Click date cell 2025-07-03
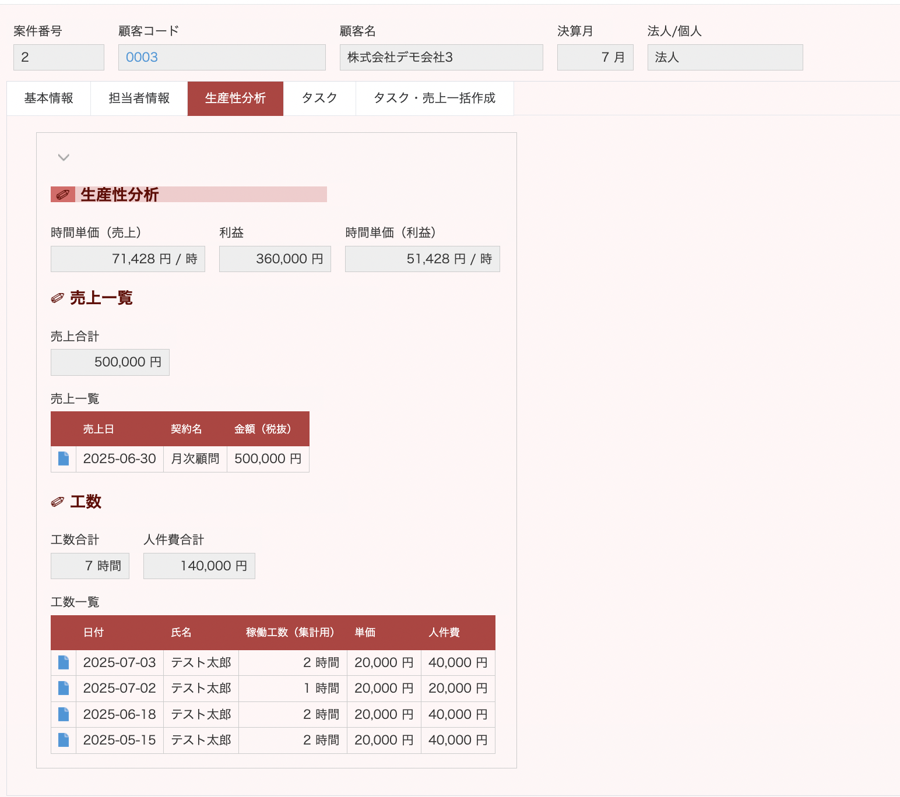This screenshot has height=797, width=900. 119,662
